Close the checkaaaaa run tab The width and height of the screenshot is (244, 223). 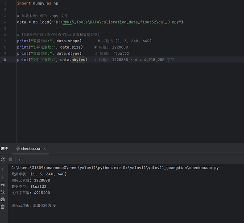point(45,149)
